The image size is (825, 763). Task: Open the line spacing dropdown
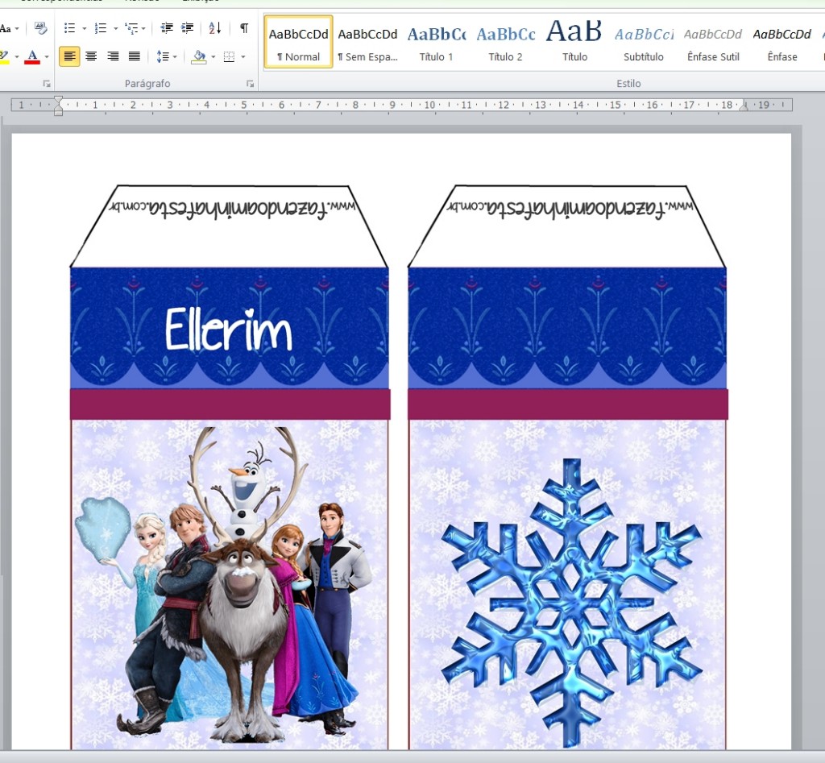coord(166,56)
